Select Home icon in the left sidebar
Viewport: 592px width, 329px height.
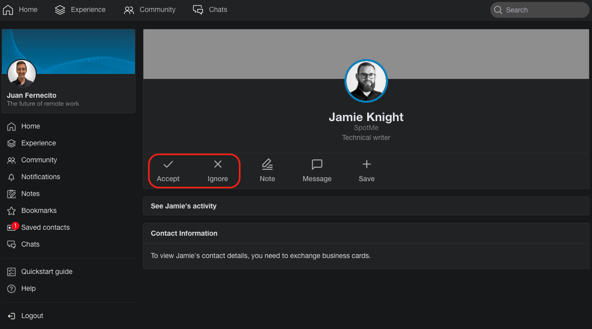[x=11, y=127]
